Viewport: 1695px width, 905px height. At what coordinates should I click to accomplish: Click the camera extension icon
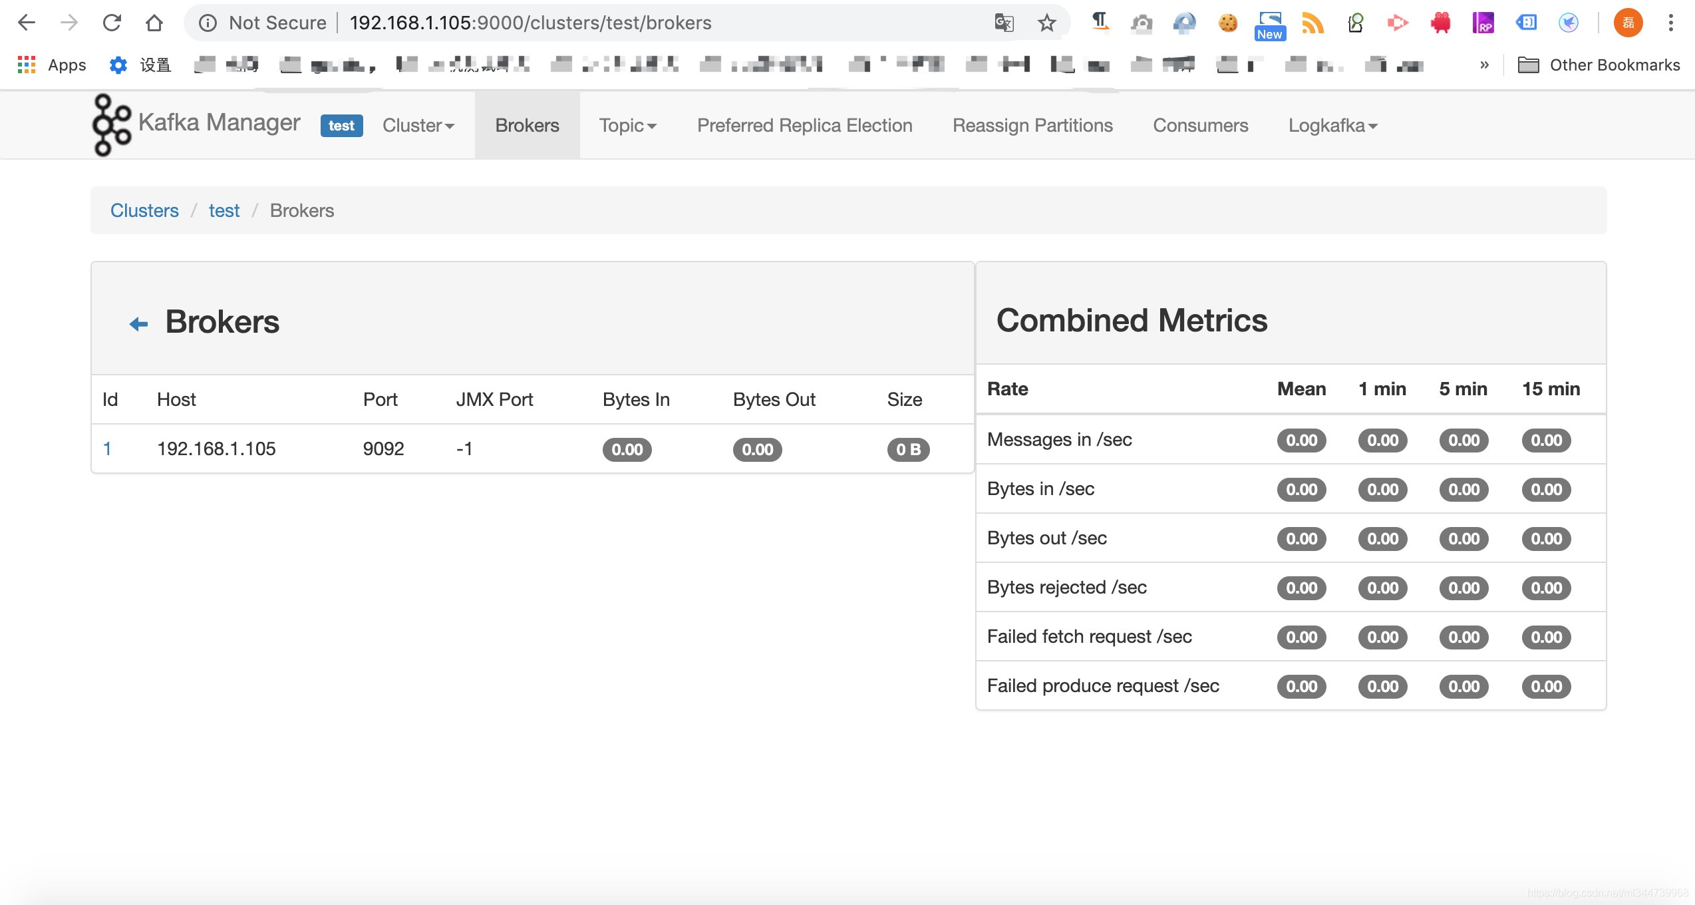click(1142, 23)
